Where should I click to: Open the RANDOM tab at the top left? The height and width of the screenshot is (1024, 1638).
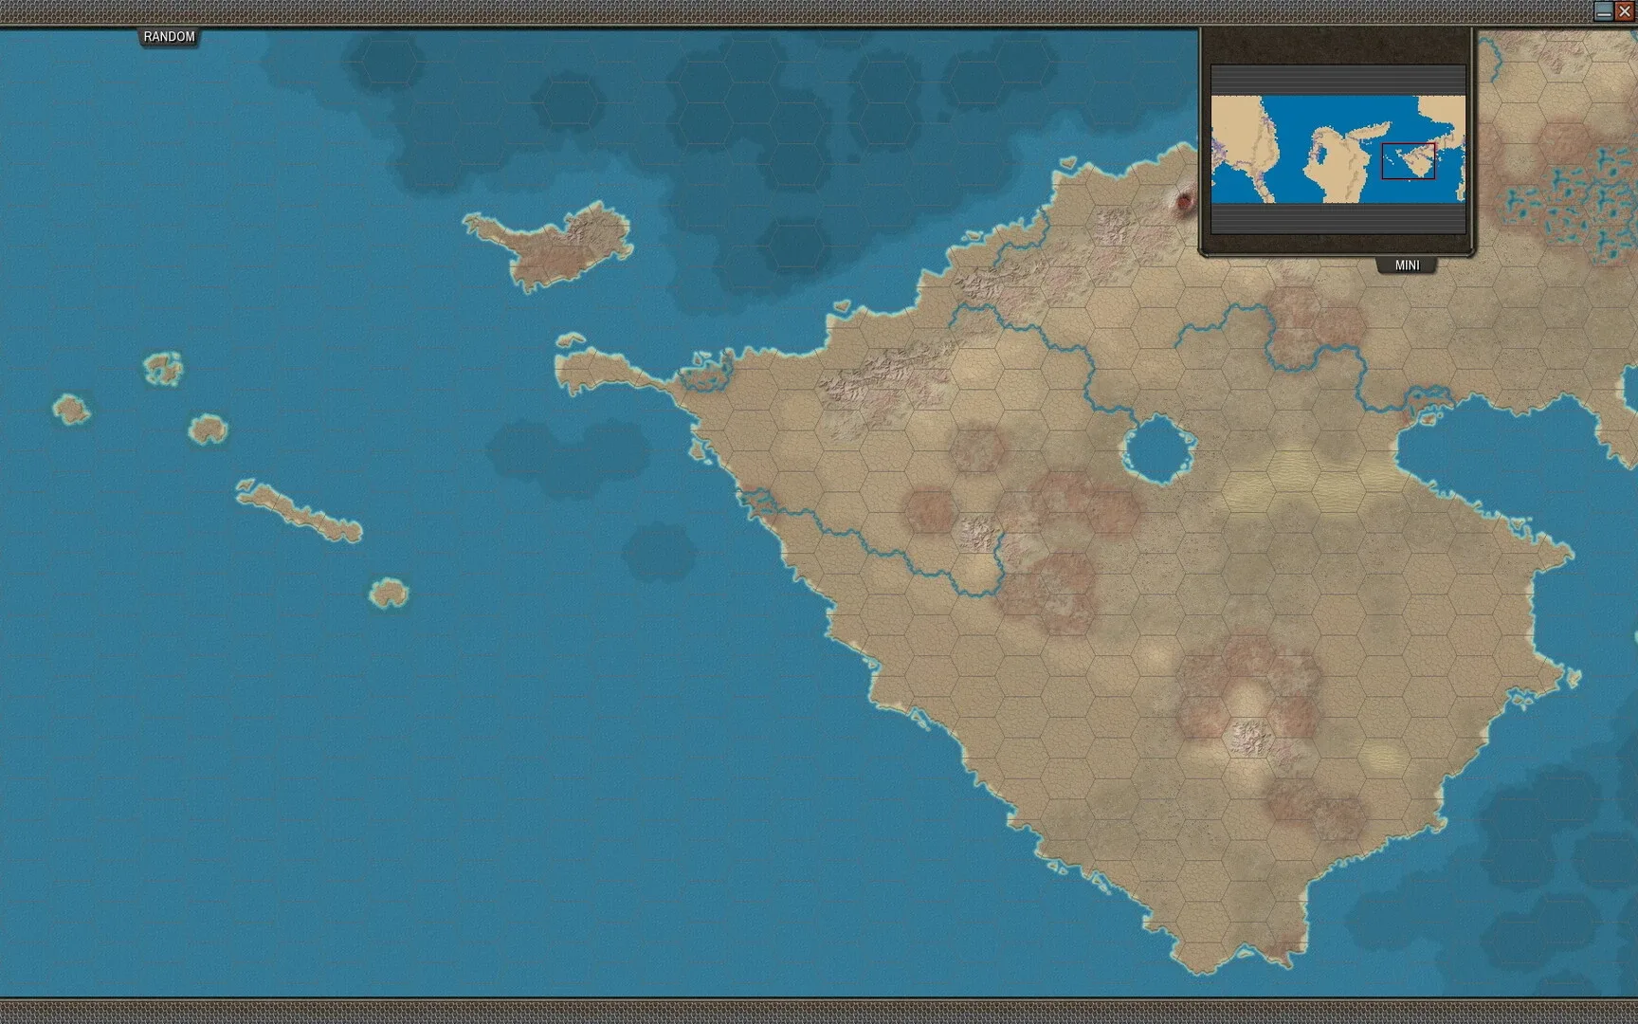coord(168,38)
